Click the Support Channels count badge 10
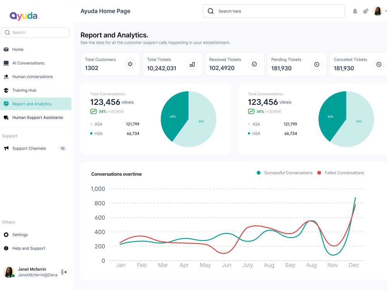Image resolution: width=387 pixels, height=290 pixels. click(62, 148)
